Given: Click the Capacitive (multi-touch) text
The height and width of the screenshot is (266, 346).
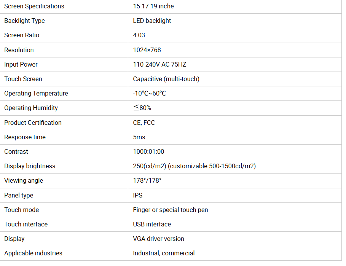Looking at the screenshot, I should [166, 79].
